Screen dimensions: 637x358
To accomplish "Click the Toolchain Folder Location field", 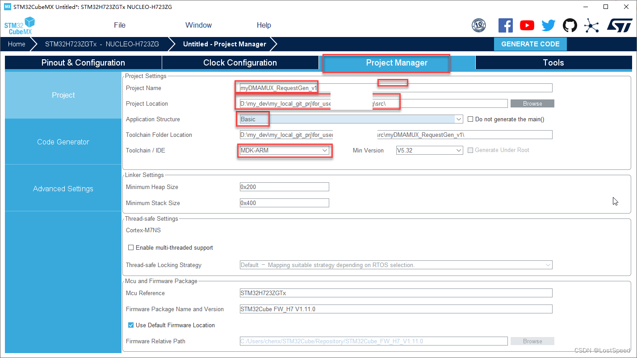I will pos(396,135).
